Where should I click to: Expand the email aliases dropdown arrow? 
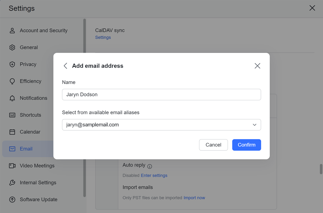[x=254, y=125]
